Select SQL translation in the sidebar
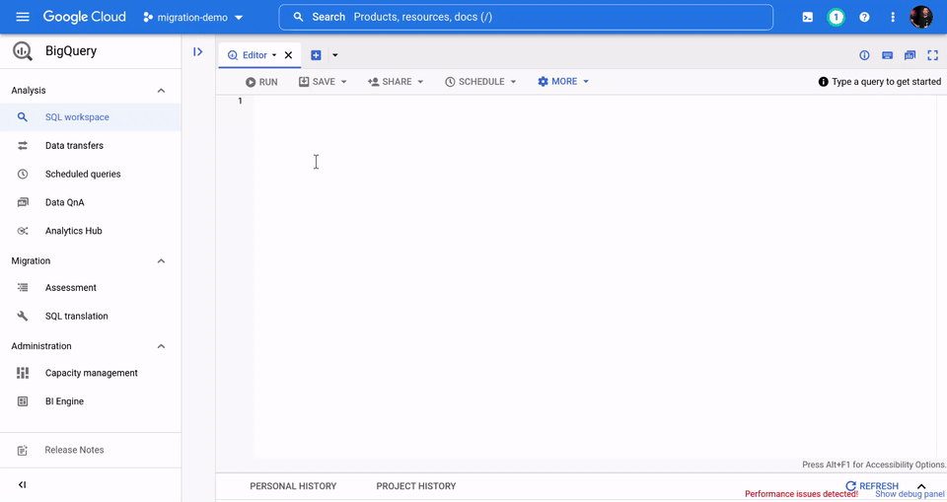Screen dimensions: 947x502 click(x=76, y=317)
